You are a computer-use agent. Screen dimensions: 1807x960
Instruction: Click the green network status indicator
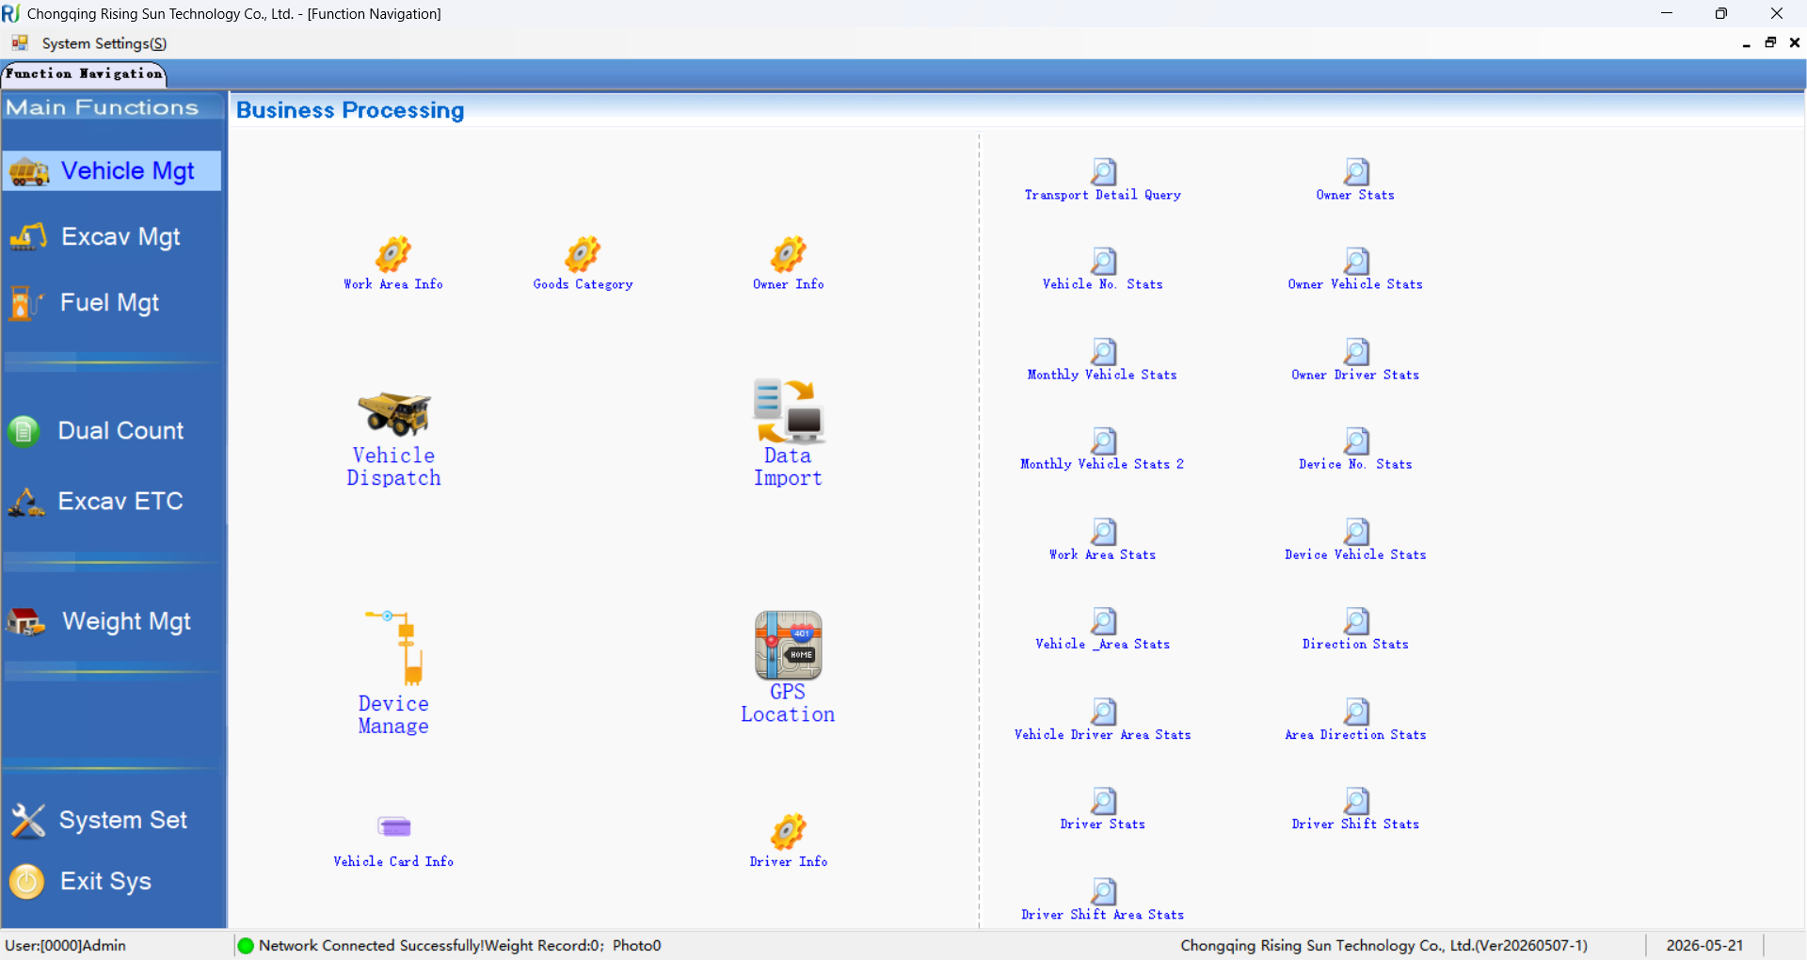(246, 946)
